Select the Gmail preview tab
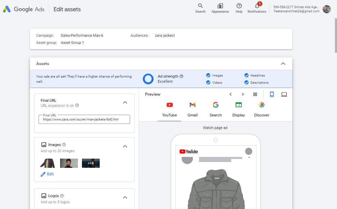 (193, 110)
